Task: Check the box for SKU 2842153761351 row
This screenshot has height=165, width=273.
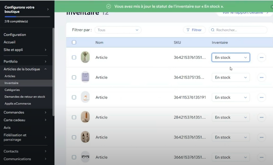Action: click(x=74, y=117)
